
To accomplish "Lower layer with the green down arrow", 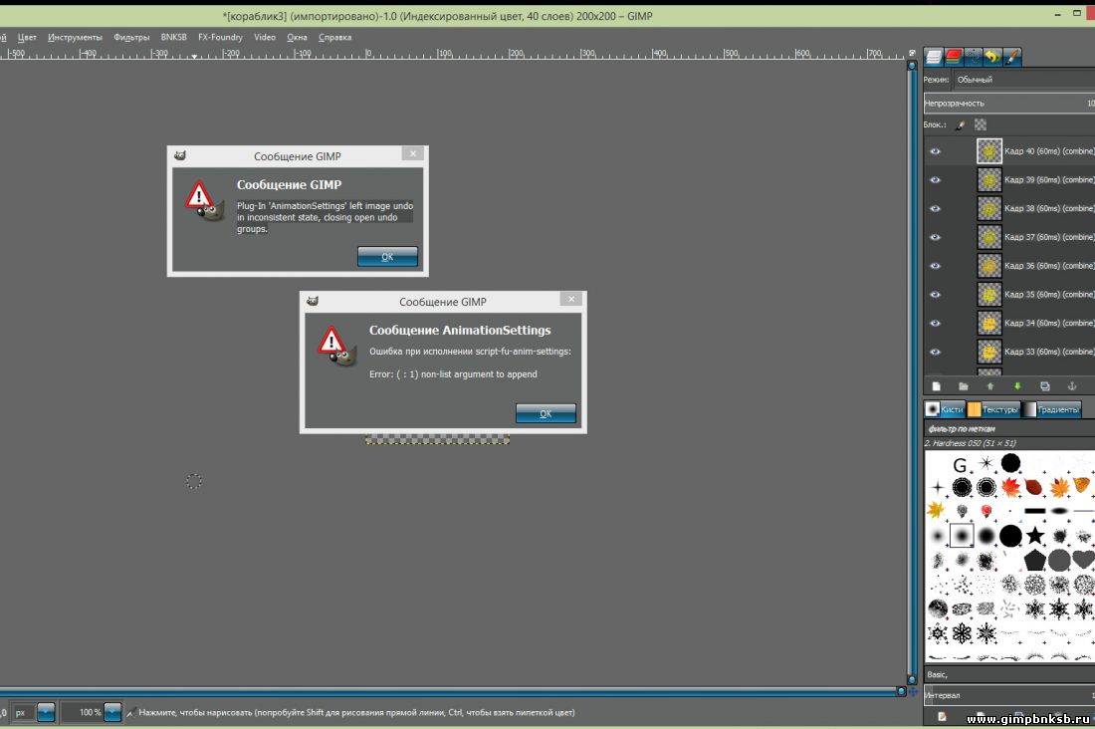I will [x=1017, y=385].
